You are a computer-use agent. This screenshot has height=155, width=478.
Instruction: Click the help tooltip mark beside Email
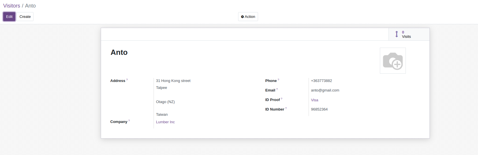(x=277, y=89)
